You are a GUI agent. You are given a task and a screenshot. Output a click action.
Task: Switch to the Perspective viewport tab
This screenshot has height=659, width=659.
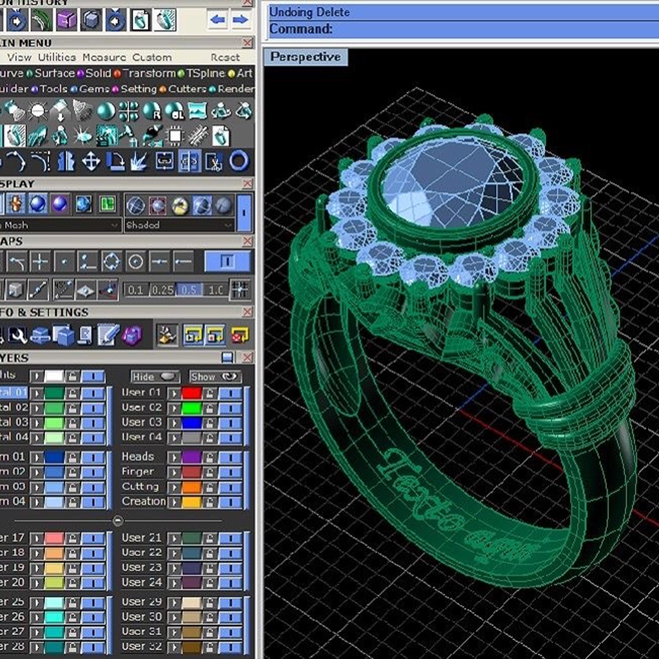(x=306, y=57)
